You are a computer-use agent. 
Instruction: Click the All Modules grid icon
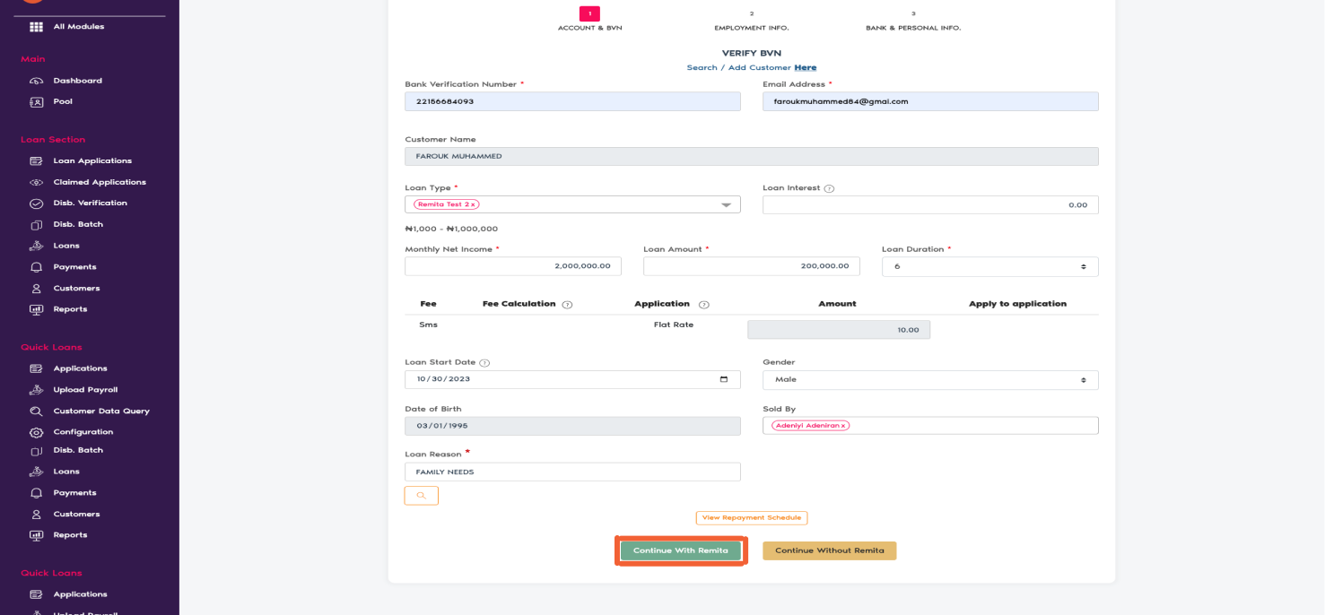click(x=36, y=27)
